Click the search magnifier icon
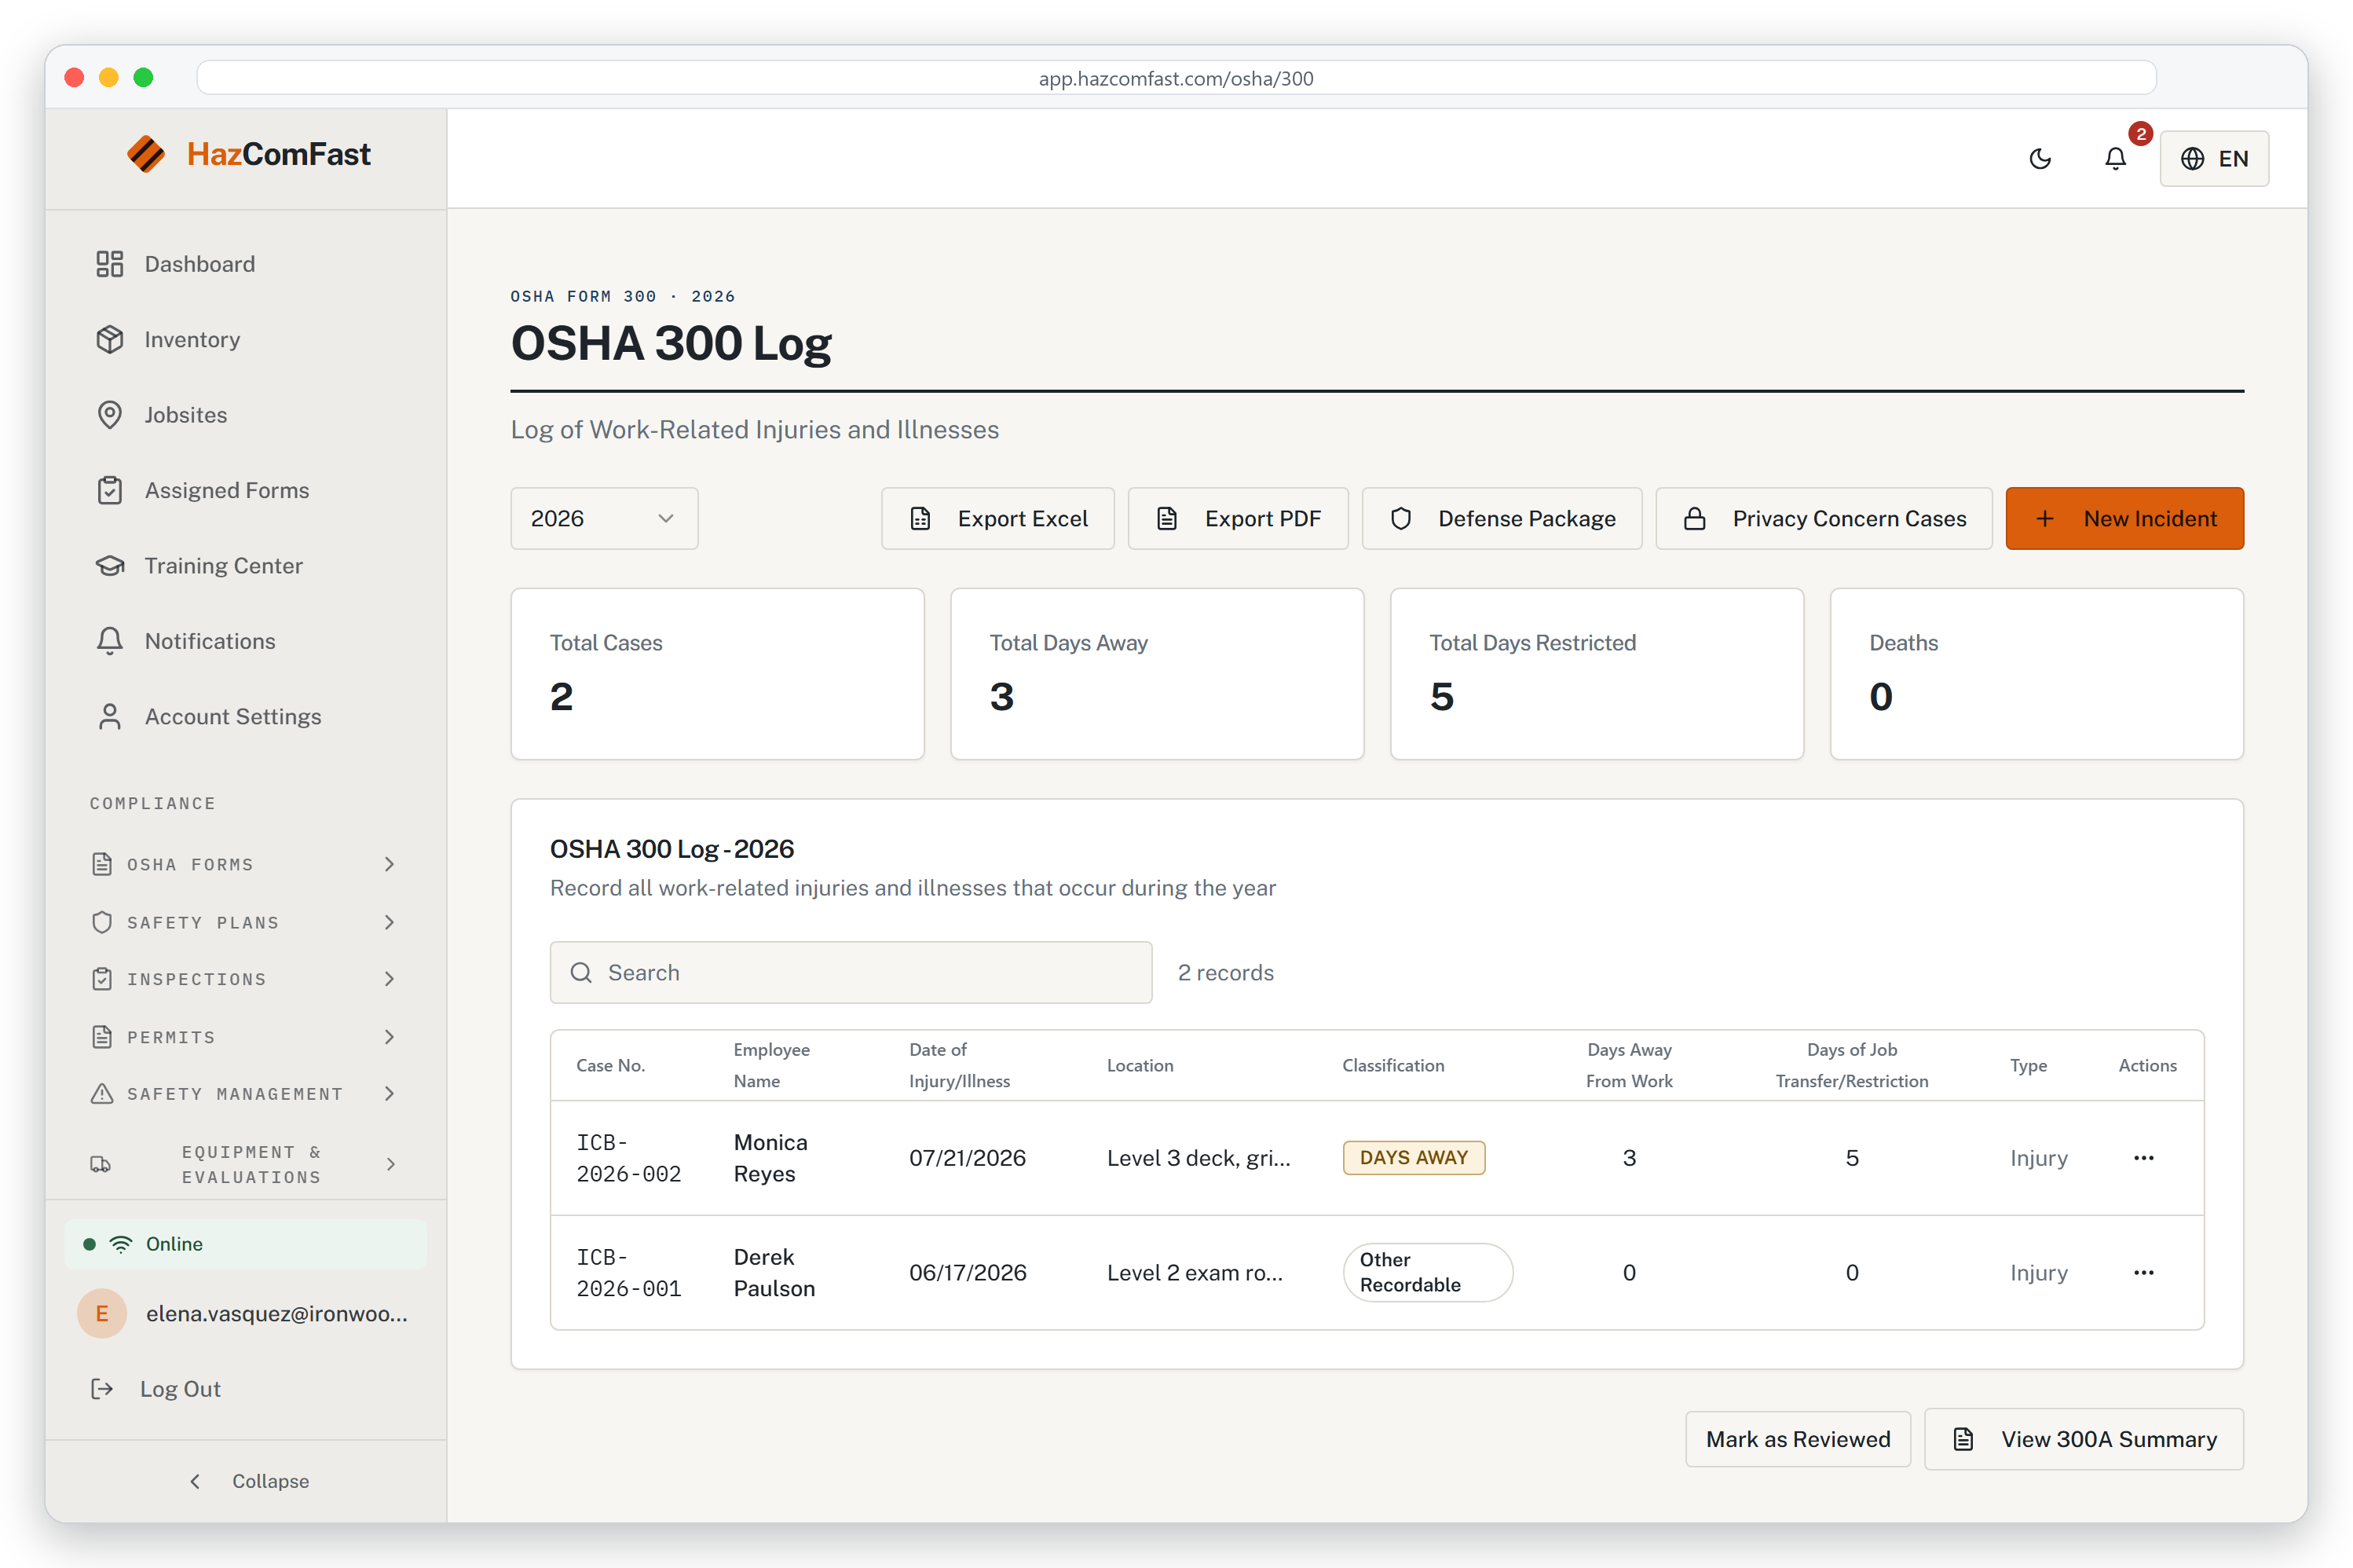The image size is (2353, 1568). point(580,972)
